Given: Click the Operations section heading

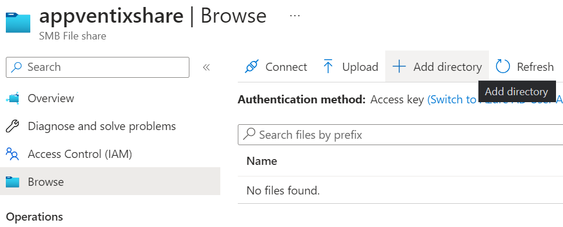Looking at the screenshot, I should (34, 217).
